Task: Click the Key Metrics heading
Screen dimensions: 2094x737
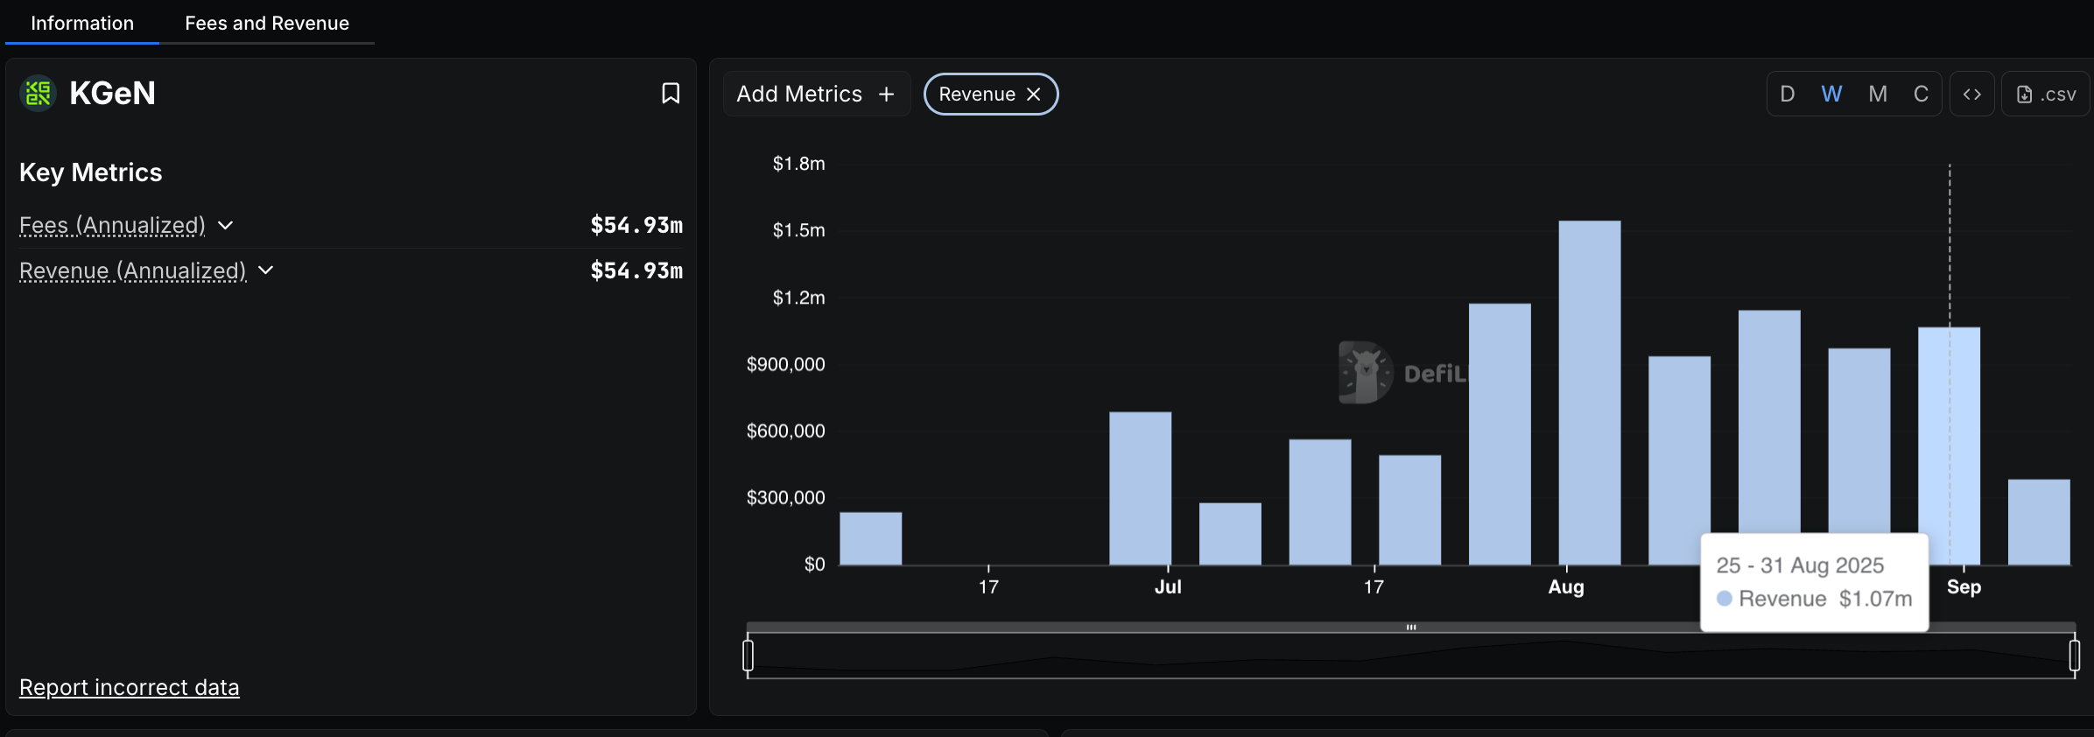Action: point(91,172)
